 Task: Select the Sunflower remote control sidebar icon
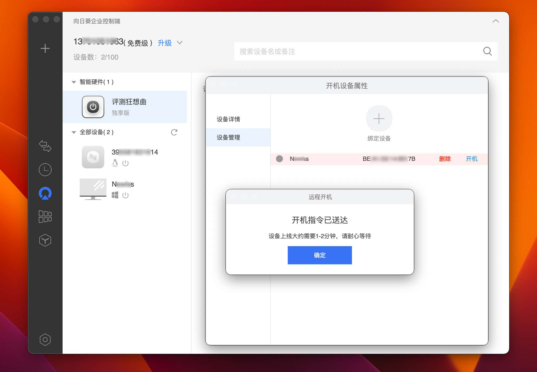[45, 193]
